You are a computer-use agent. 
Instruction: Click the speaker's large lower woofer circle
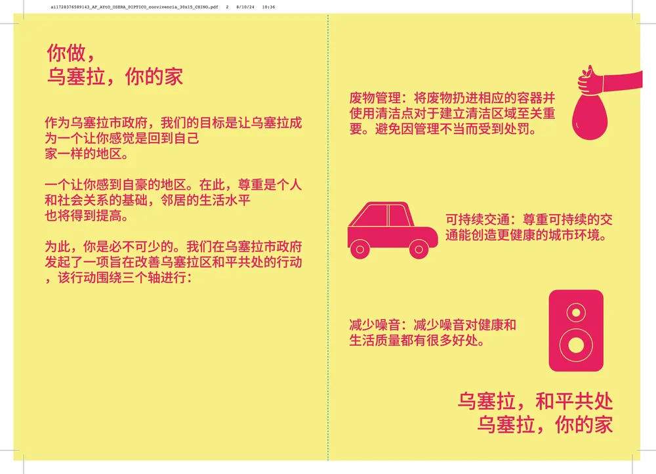point(575,345)
